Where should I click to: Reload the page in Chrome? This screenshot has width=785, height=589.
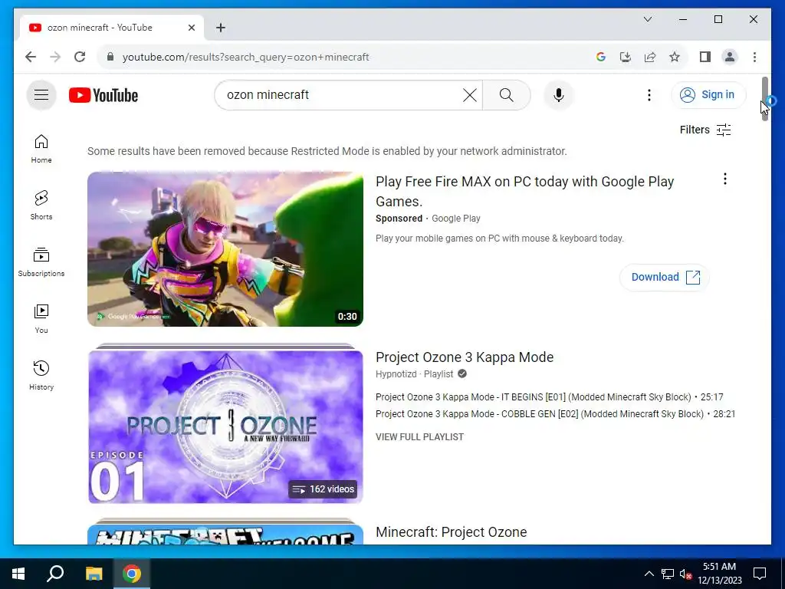pos(80,57)
